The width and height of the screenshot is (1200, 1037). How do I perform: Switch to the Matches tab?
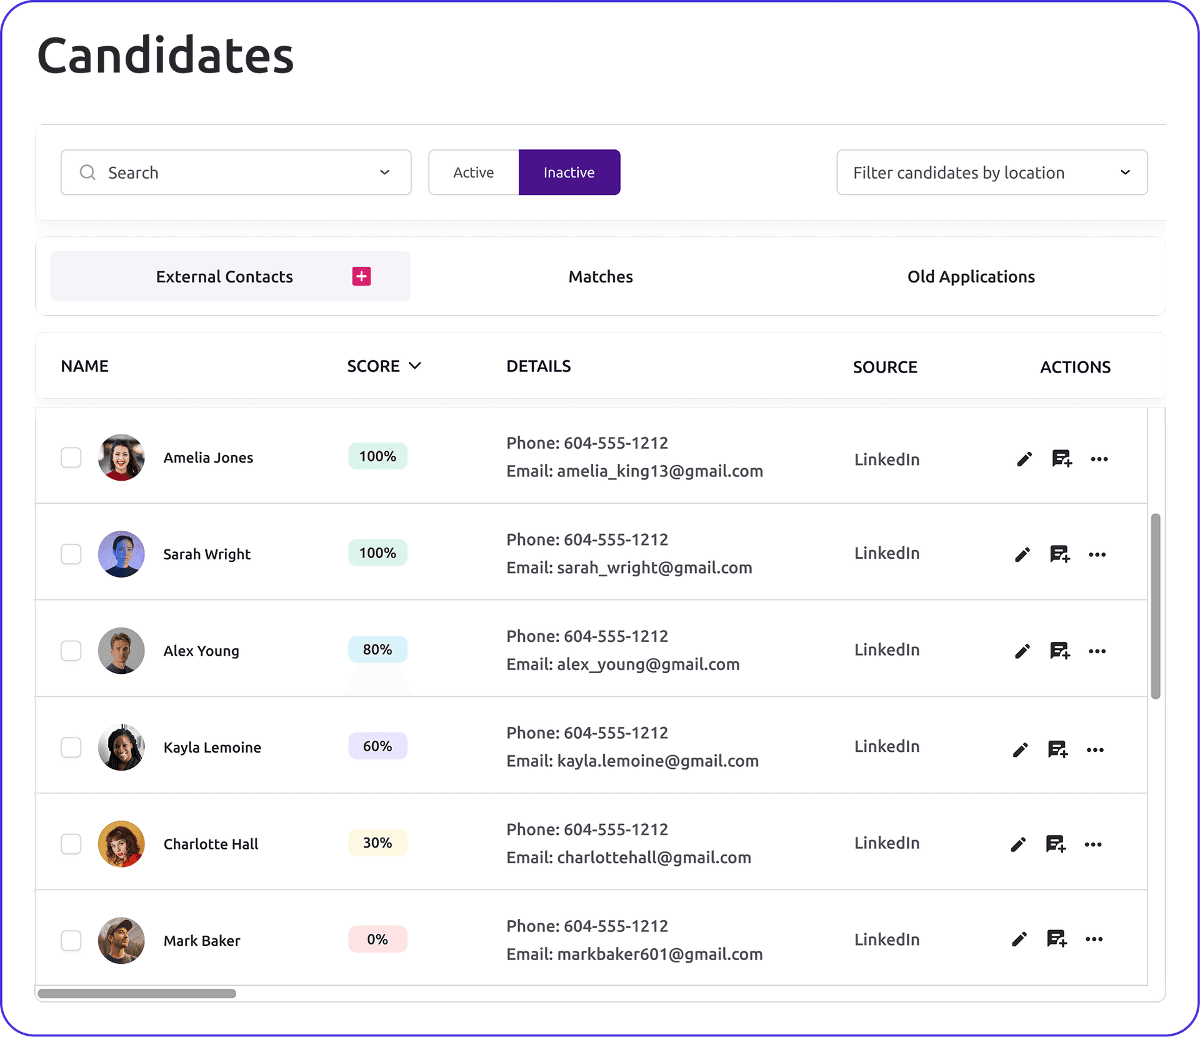click(x=600, y=276)
